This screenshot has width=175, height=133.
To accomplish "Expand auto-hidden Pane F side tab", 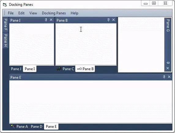I will 6,24.
